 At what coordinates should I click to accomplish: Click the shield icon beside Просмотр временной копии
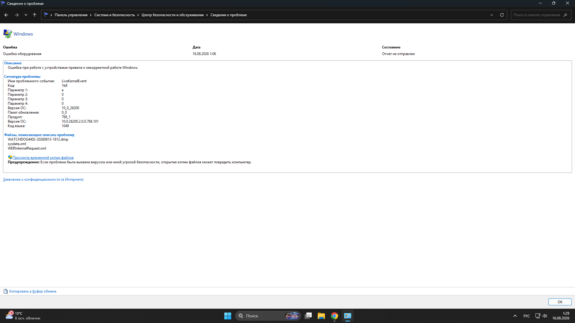[x=10, y=157]
